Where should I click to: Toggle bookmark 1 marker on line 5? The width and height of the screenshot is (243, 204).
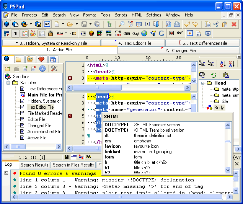[70, 116]
